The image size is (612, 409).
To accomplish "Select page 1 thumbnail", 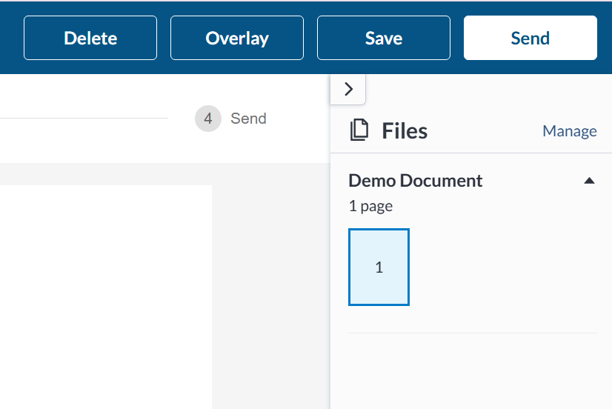I will click(x=379, y=267).
